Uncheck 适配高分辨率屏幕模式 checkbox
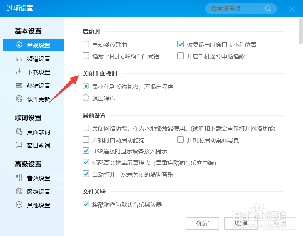Image resolution: width=303 pixels, height=236 pixels. [x=86, y=162]
